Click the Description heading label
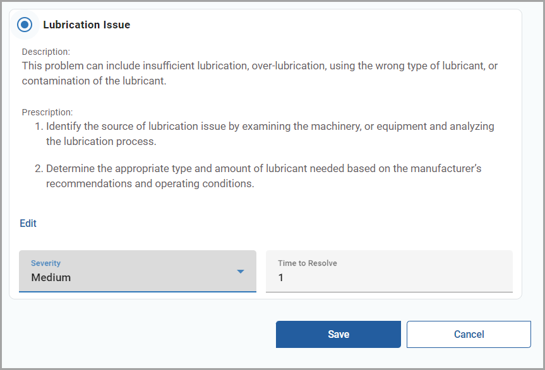Screen dimensions: 545x370 coord(46,52)
